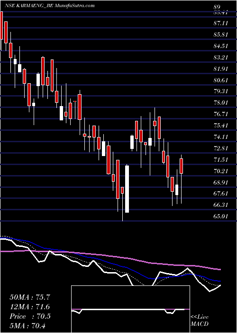Click the Price : 70.5 readout
This screenshot has height=333, width=237.
30,316
